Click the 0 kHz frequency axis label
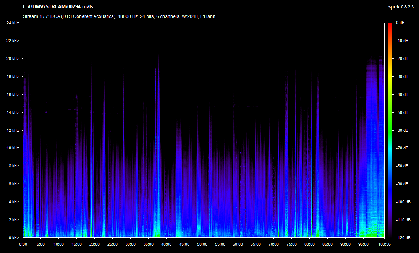This screenshot has height=253, width=419. 14,238
